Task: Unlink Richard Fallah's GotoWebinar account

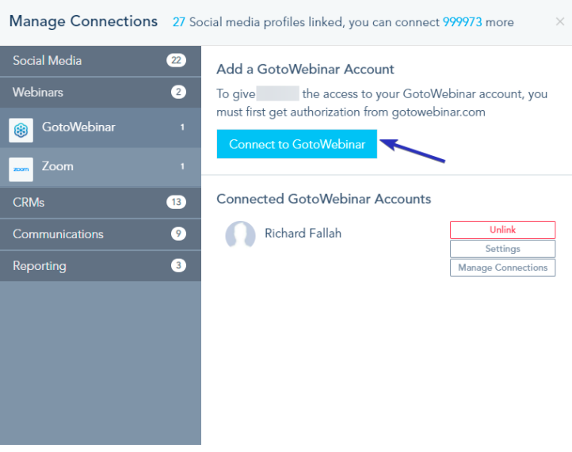Action: 502,230
